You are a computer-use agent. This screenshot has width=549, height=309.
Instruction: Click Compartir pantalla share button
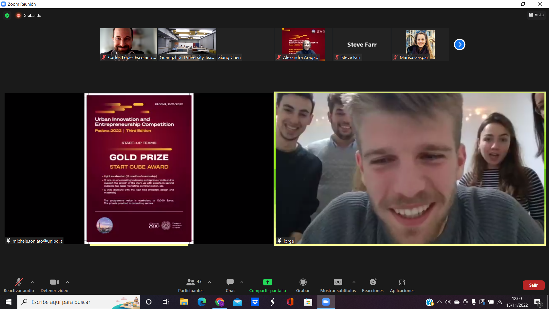267,285
